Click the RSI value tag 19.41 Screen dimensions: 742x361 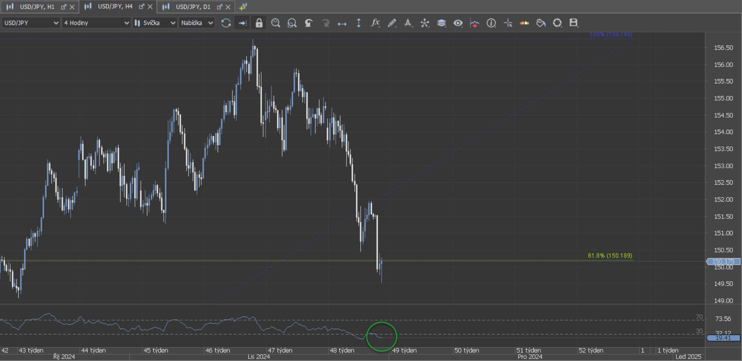(723, 338)
